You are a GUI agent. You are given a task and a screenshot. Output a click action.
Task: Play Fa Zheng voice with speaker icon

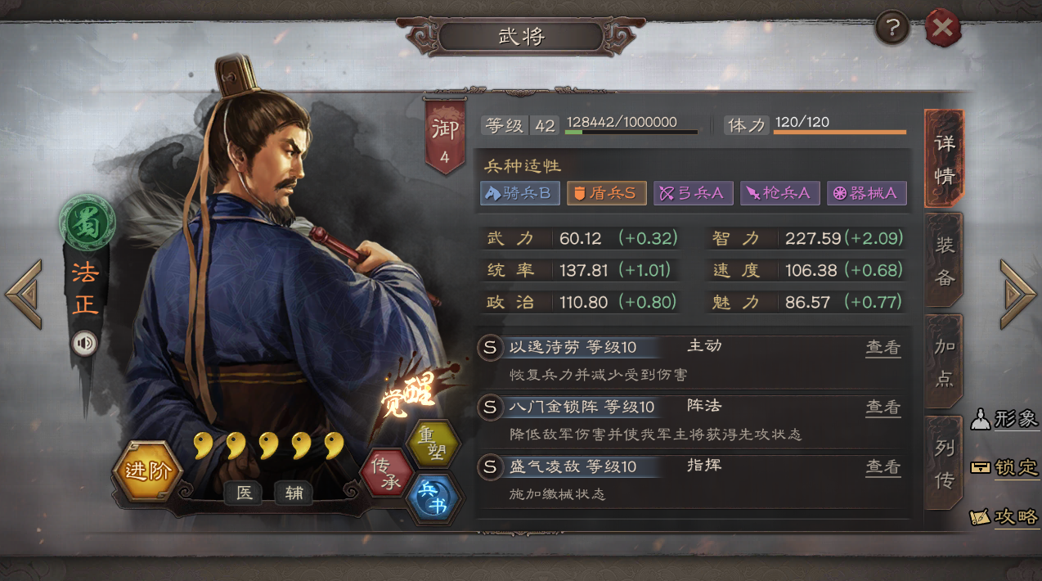click(x=84, y=342)
